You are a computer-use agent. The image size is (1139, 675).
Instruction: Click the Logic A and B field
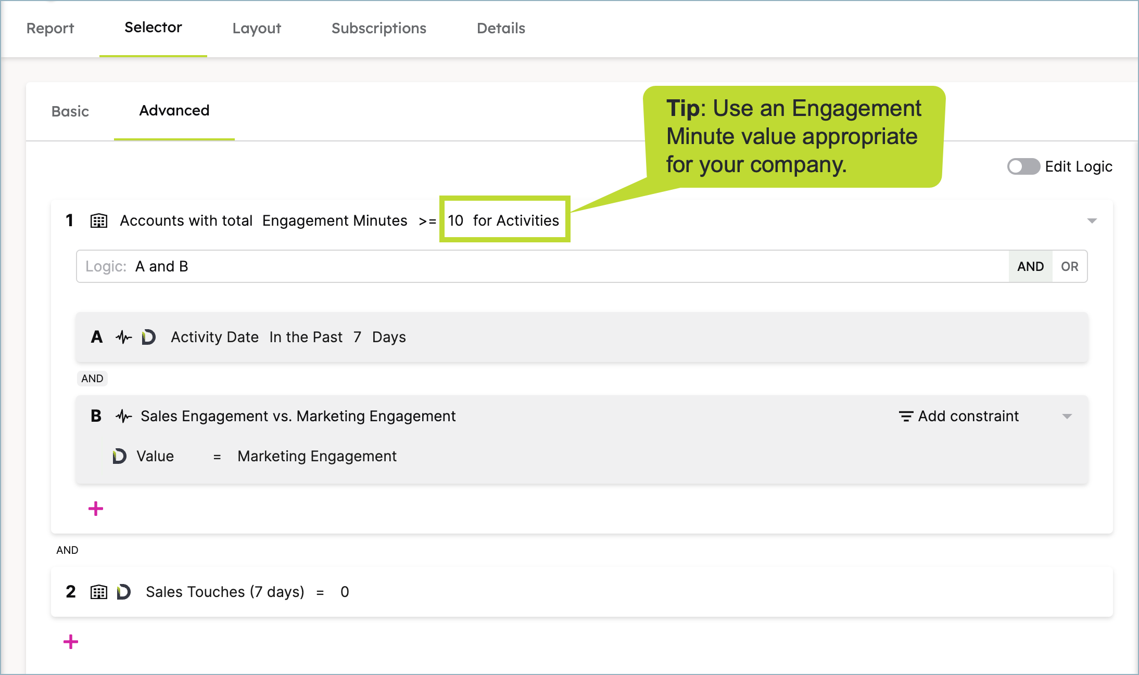542,267
